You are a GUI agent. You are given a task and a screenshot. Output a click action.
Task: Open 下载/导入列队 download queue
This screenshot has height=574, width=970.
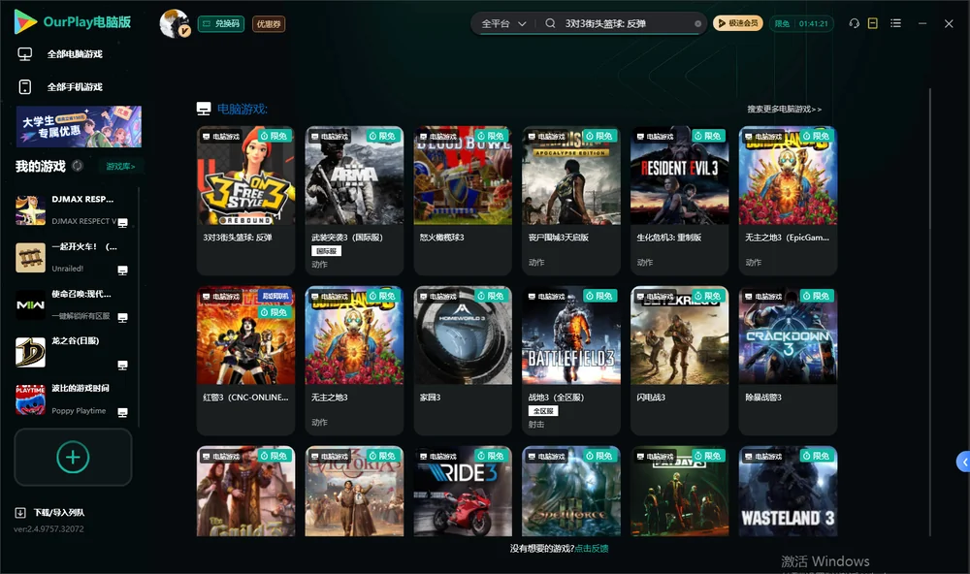click(x=50, y=513)
